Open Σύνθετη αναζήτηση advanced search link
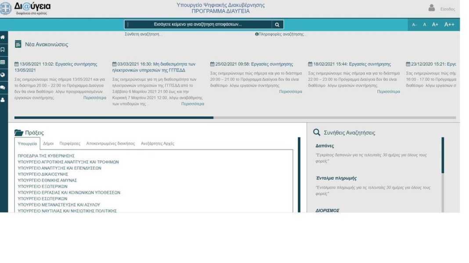This screenshot has height=263, width=469. point(143,34)
